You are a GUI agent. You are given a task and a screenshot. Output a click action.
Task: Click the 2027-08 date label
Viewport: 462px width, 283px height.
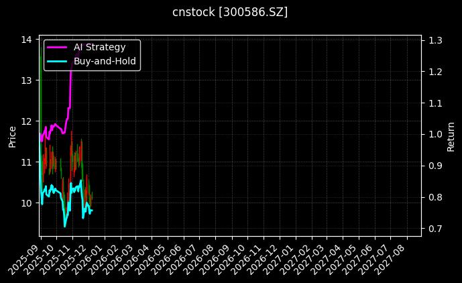390,260
